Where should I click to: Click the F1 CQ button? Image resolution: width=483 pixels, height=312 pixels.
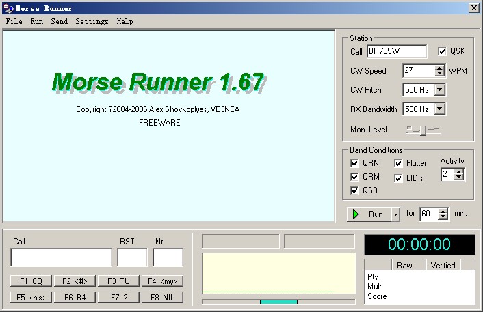pyautogui.click(x=31, y=281)
